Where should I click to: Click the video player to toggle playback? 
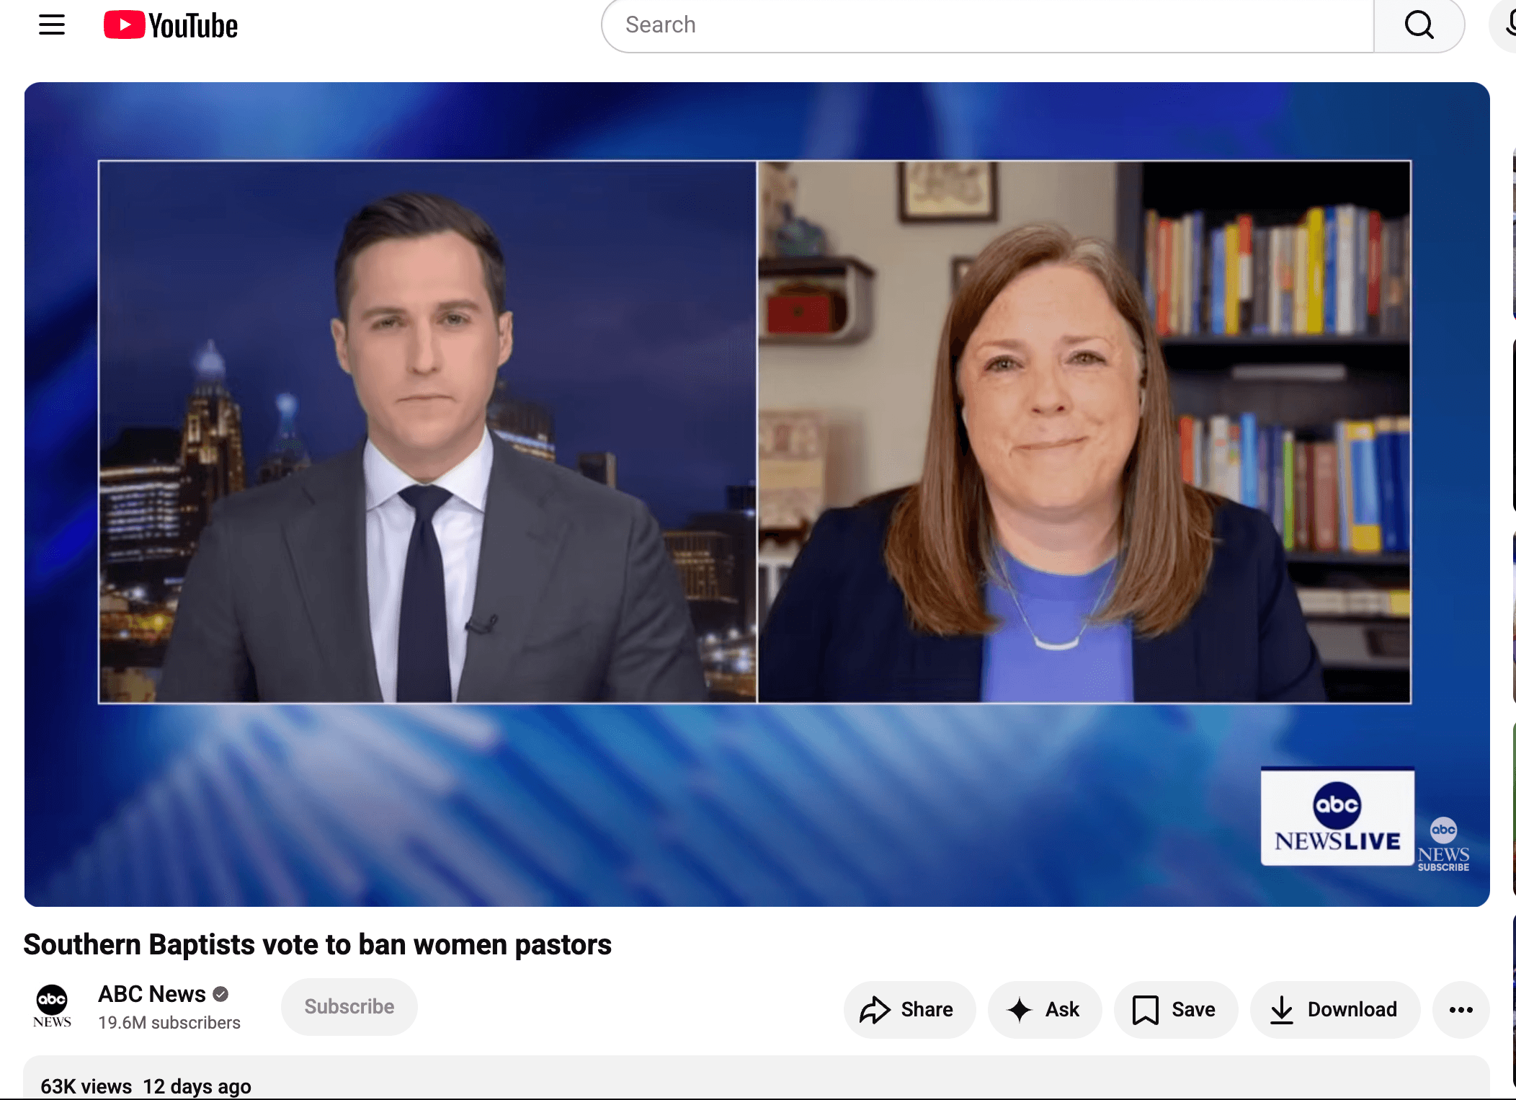click(757, 494)
